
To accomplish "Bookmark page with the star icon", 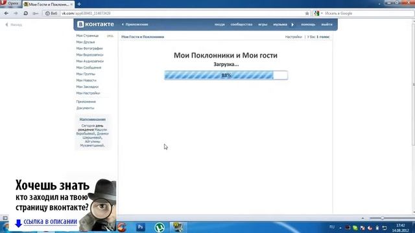I will click(307, 13).
